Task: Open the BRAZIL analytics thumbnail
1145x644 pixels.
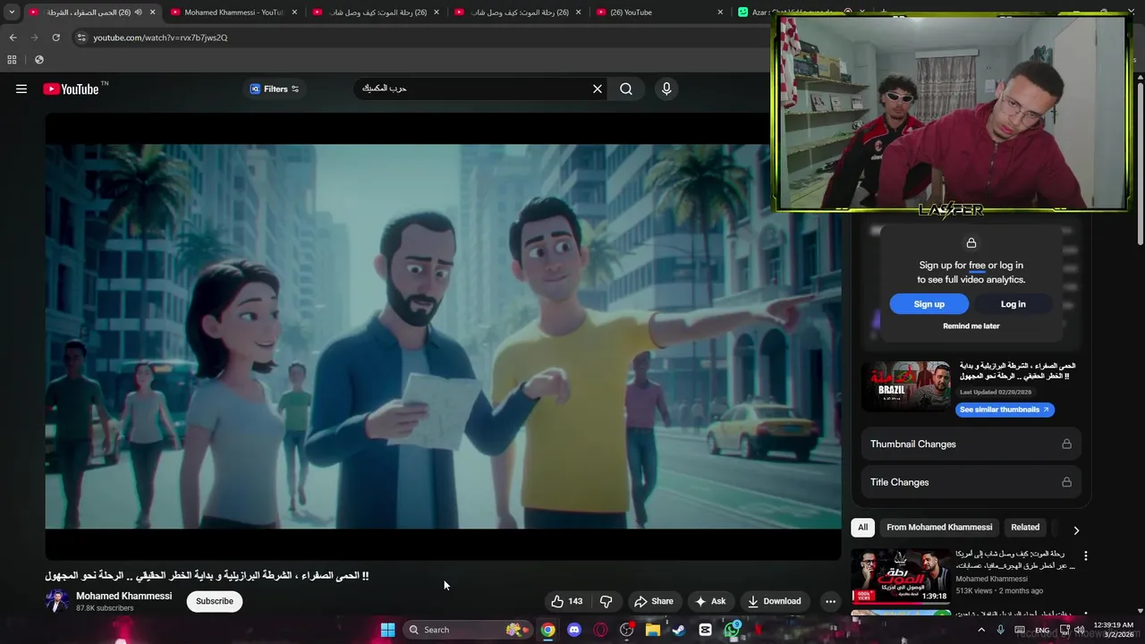Action: click(x=906, y=386)
